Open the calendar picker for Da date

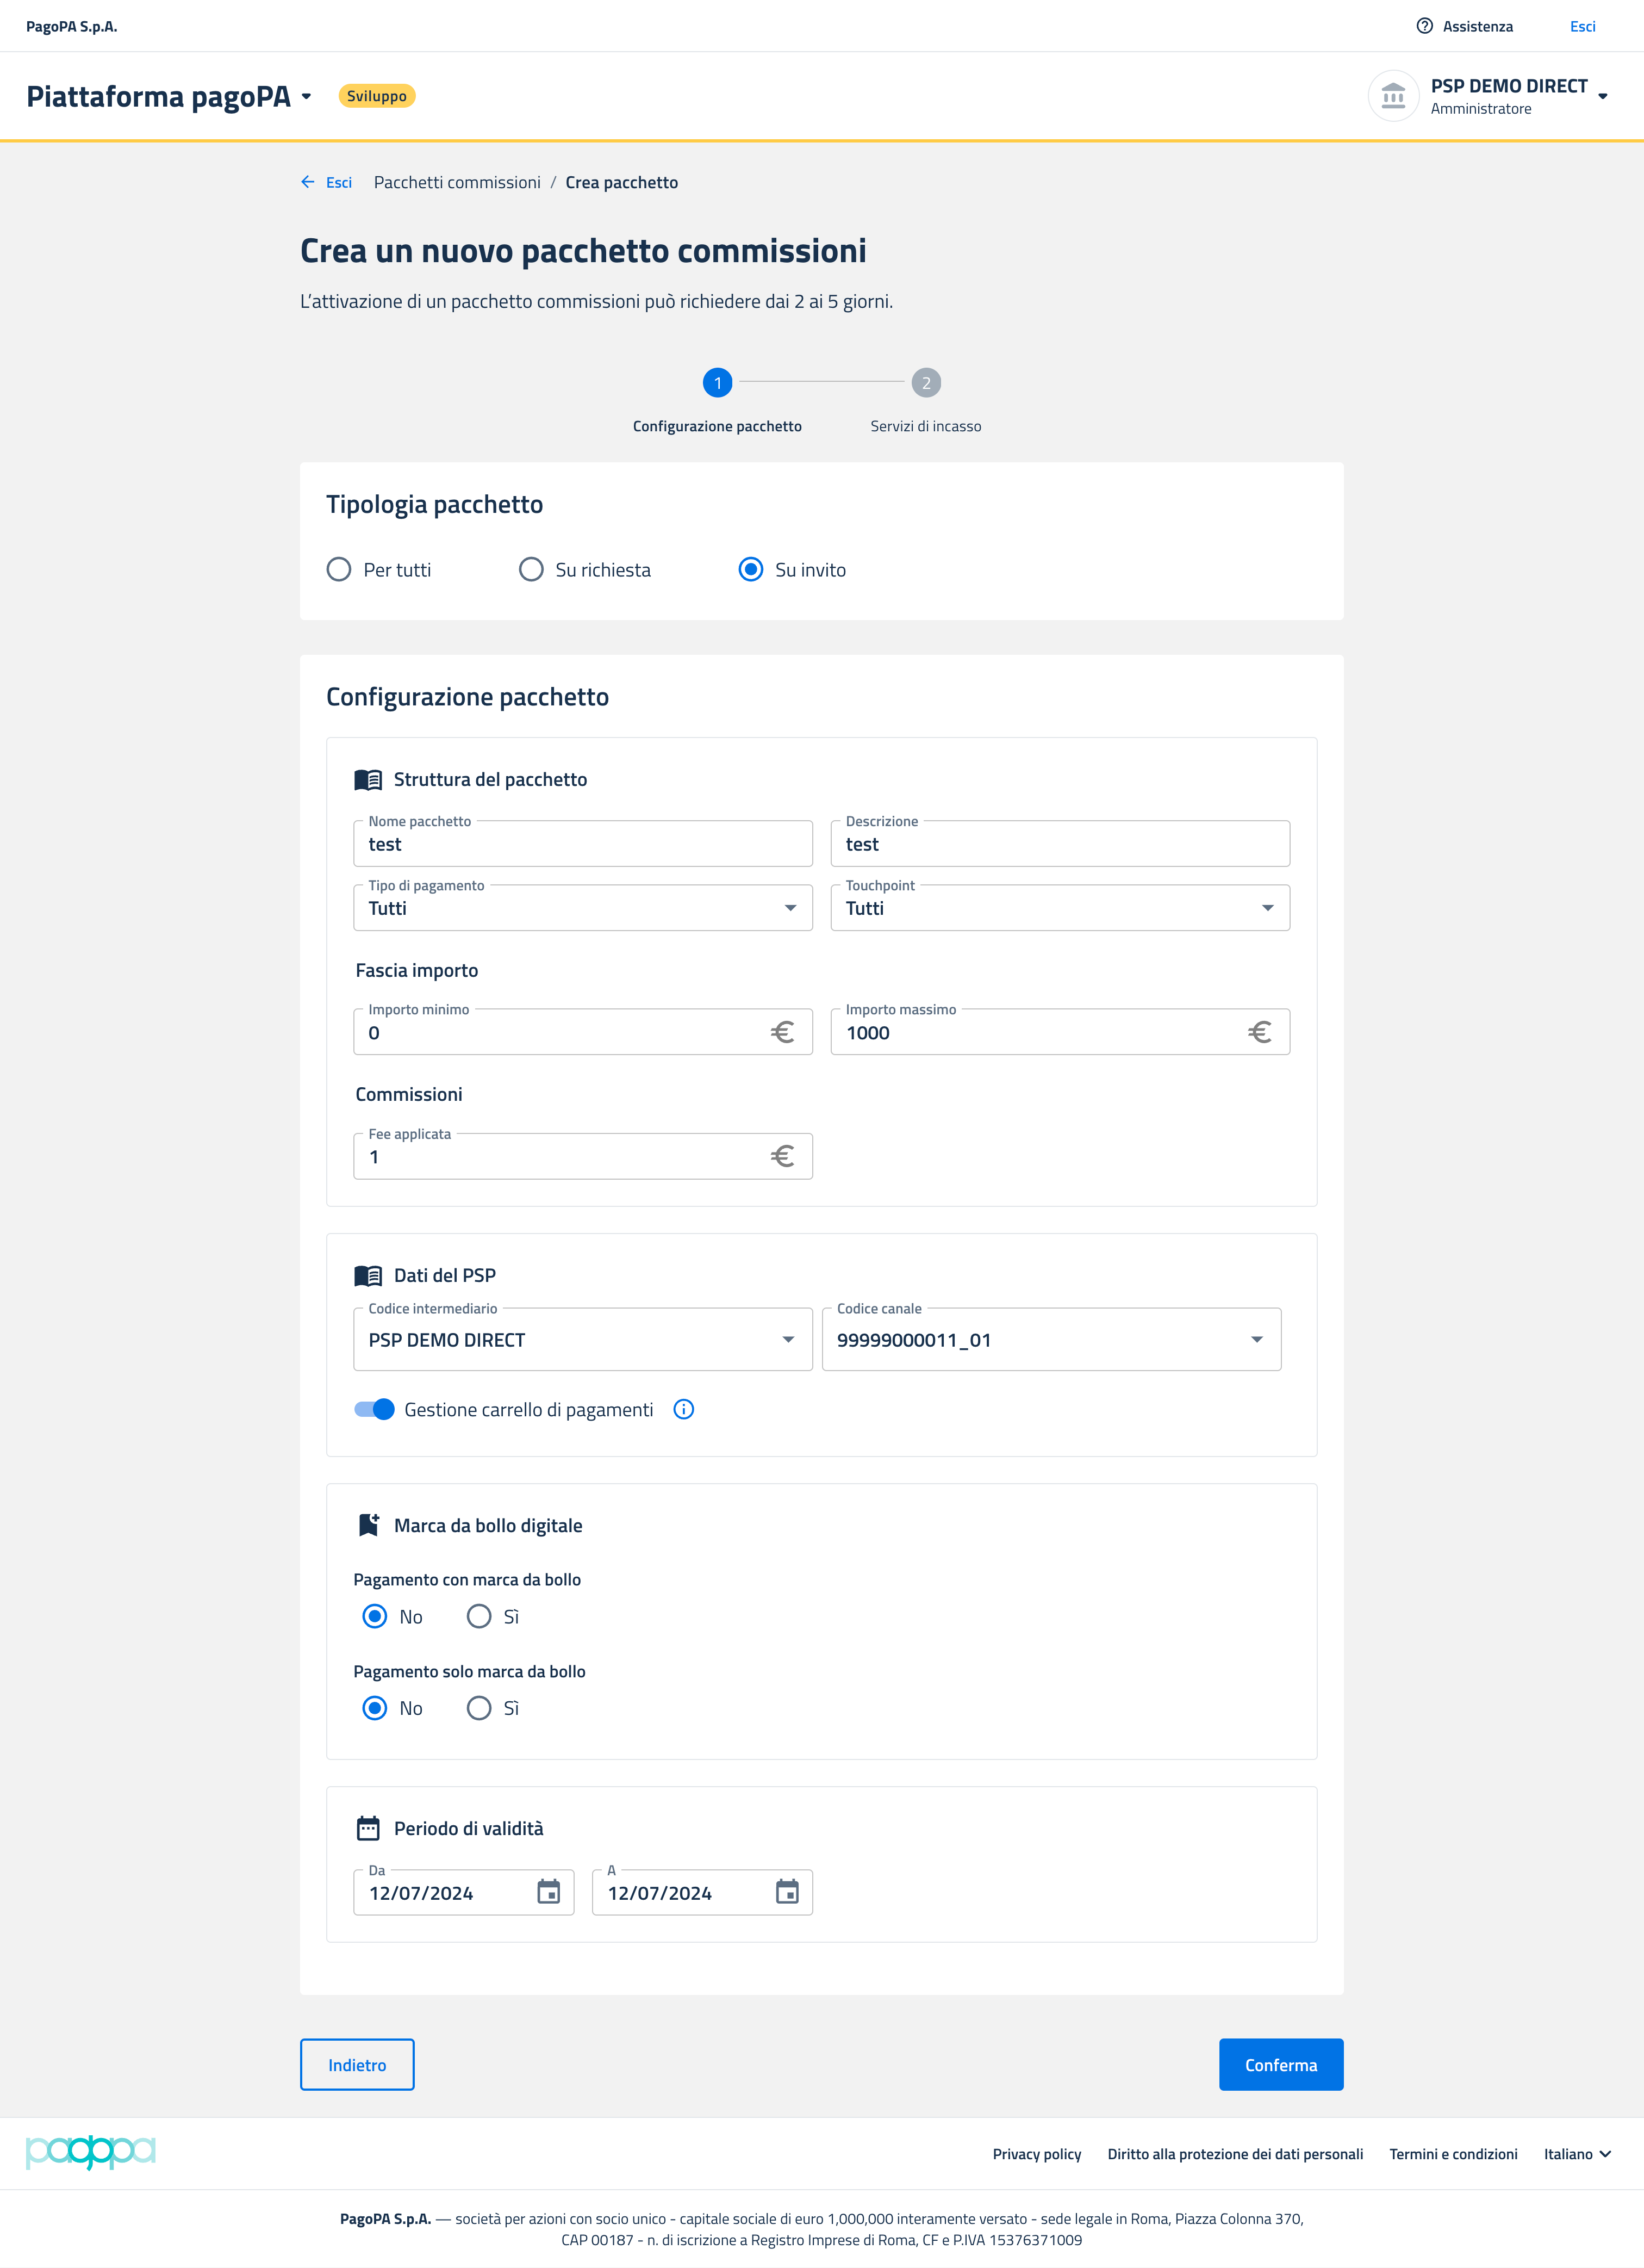point(549,1892)
